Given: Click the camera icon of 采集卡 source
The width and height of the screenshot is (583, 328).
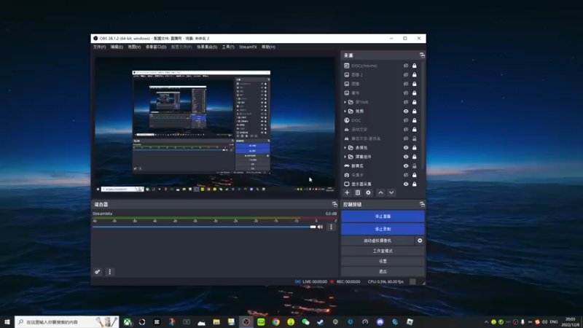Looking at the screenshot, I should [x=347, y=175].
